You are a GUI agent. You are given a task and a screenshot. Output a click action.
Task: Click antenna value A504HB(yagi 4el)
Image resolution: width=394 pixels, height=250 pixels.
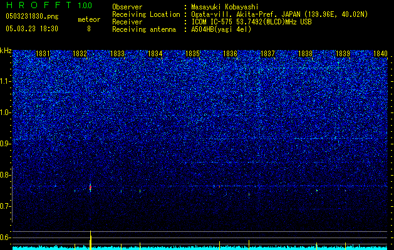point(221,29)
